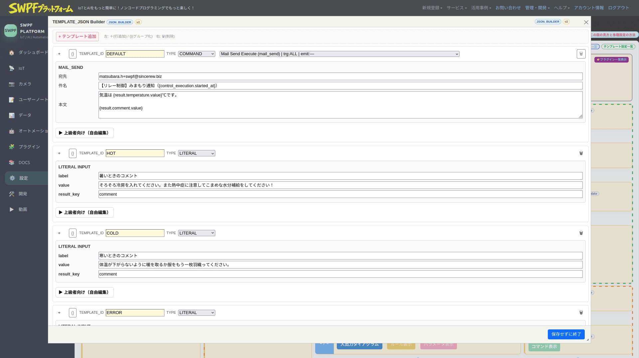Viewport: 639px width, 358px height.
Task: Delete the COLD template with trash icon
Action: (581, 233)
